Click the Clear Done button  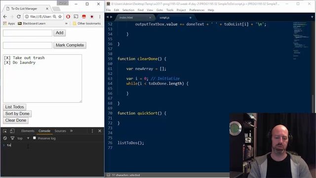tap(16, 120)
